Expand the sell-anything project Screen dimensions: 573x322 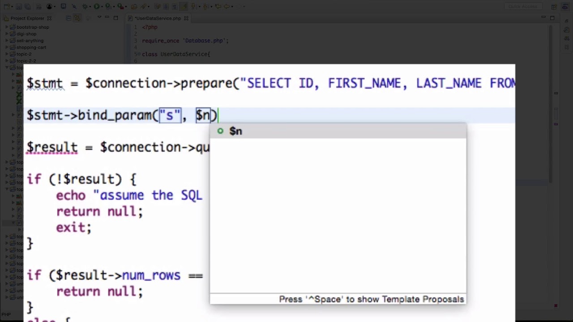(x=7, y=40)
